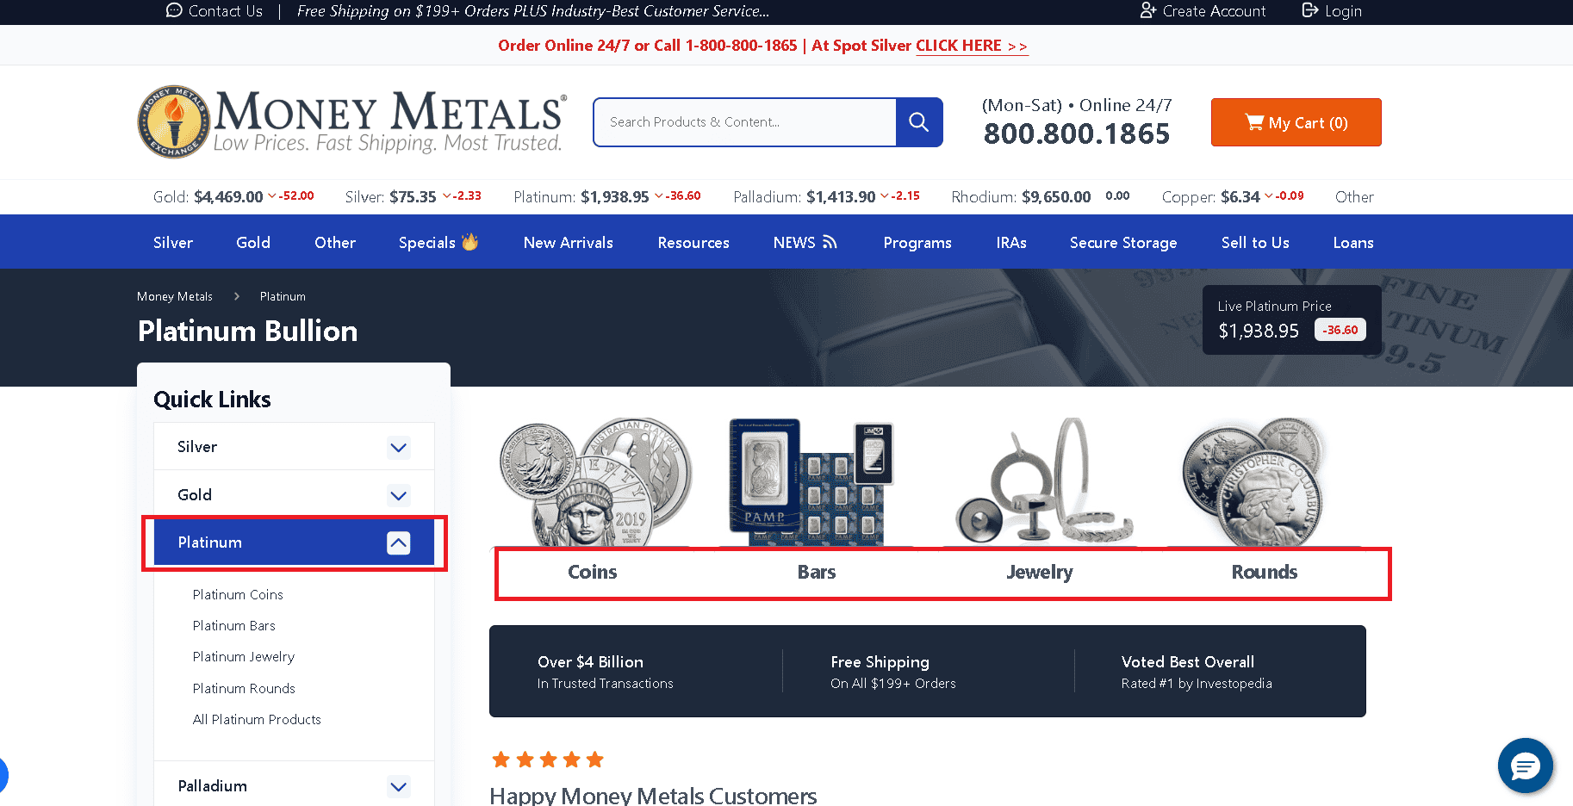This screenshot has width=1573, height=806.
Task: Click the Platinum breadcrumb link
Action: 283,296
